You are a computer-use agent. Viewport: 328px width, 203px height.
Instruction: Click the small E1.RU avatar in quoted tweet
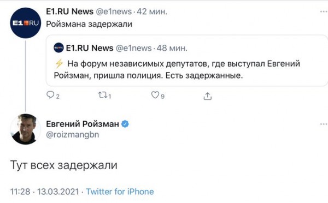point(58,48)
